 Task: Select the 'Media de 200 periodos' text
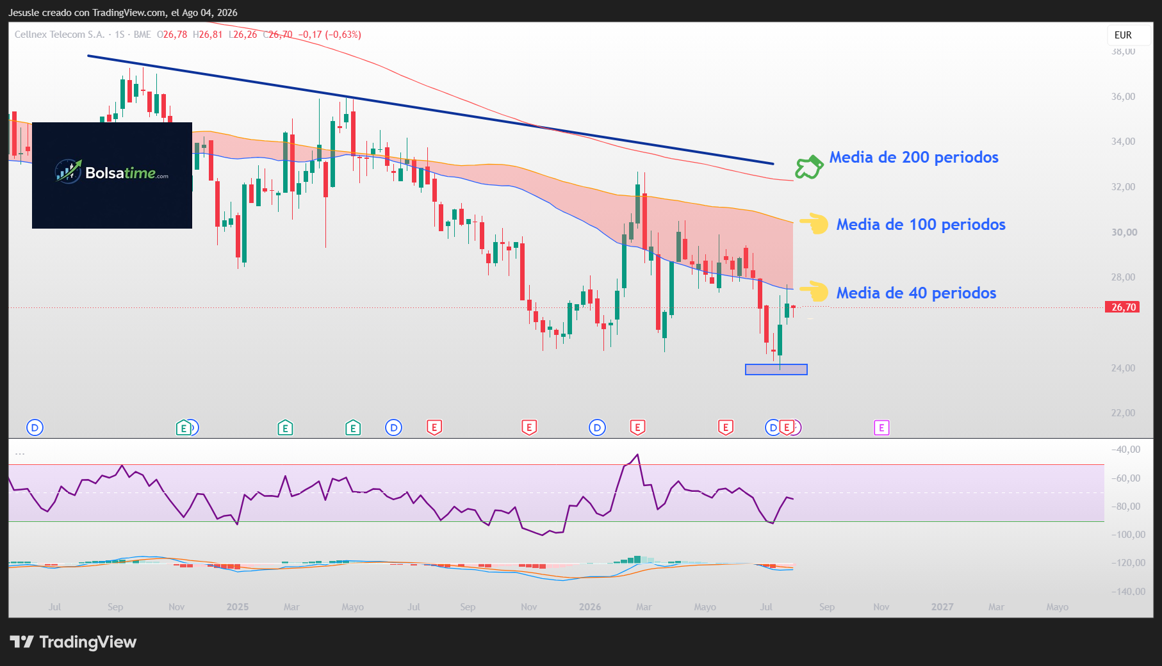[914, 158]
